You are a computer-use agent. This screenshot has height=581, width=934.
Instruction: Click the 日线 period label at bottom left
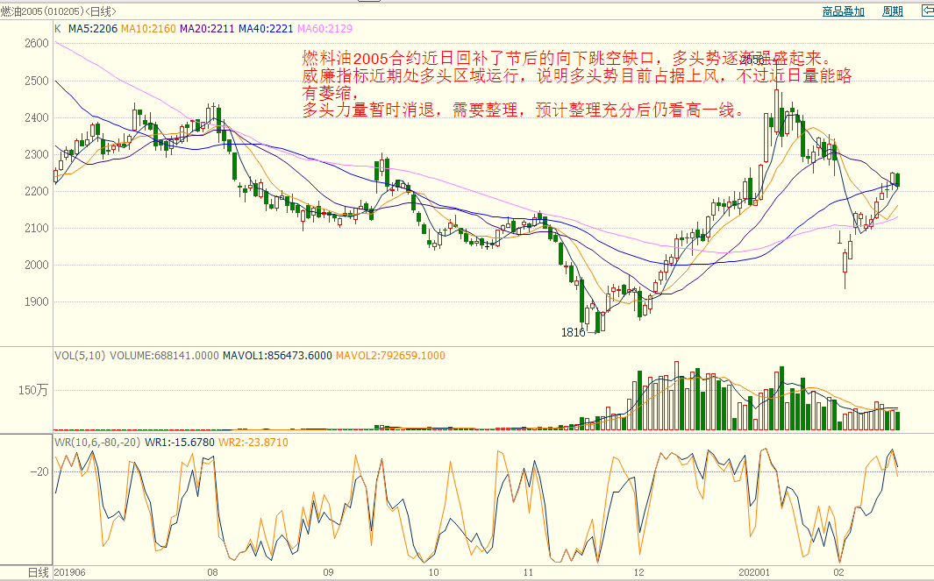(x=38, y=572)
